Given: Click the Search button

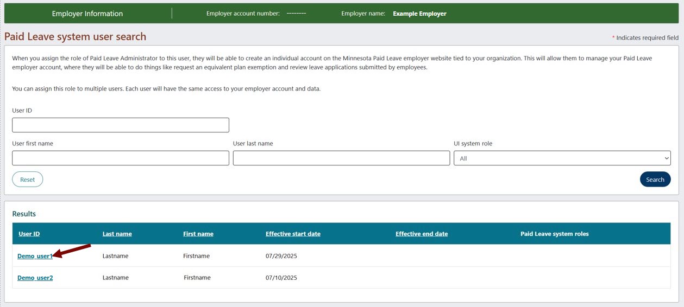Looking at the screenshot, I should point(655,180).
